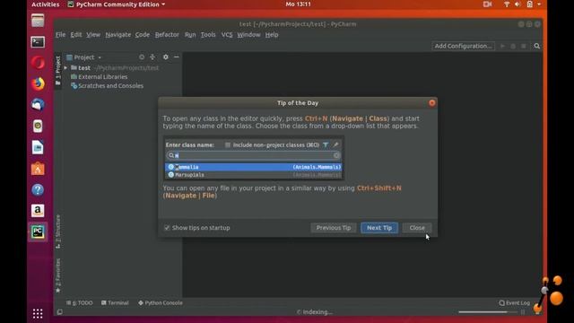Open the network indicator in top bar

tap(507, 4)
